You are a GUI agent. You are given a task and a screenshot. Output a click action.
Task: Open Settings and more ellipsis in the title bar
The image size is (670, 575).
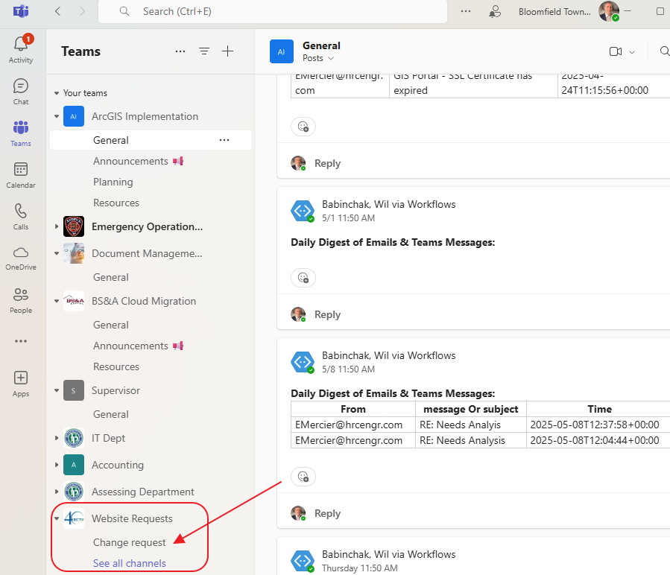point(466,11)
